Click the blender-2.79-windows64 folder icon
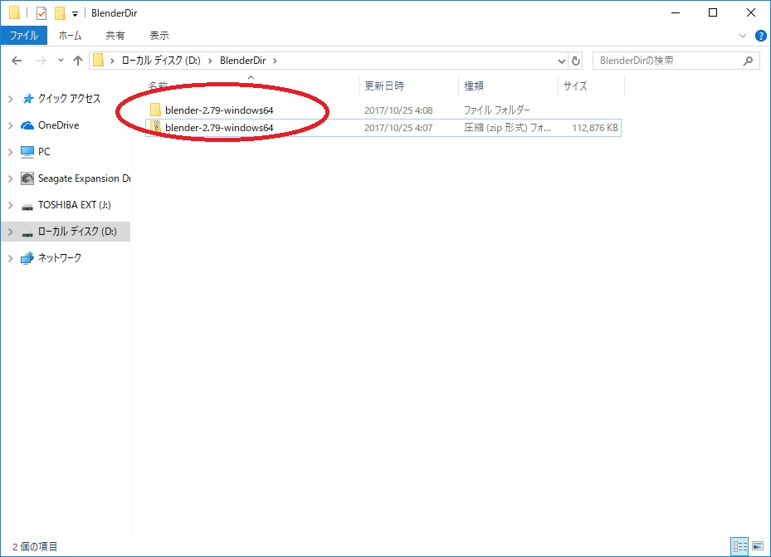Image resolution: width=771 pixels, height=557 pixels. pos(155,110)
